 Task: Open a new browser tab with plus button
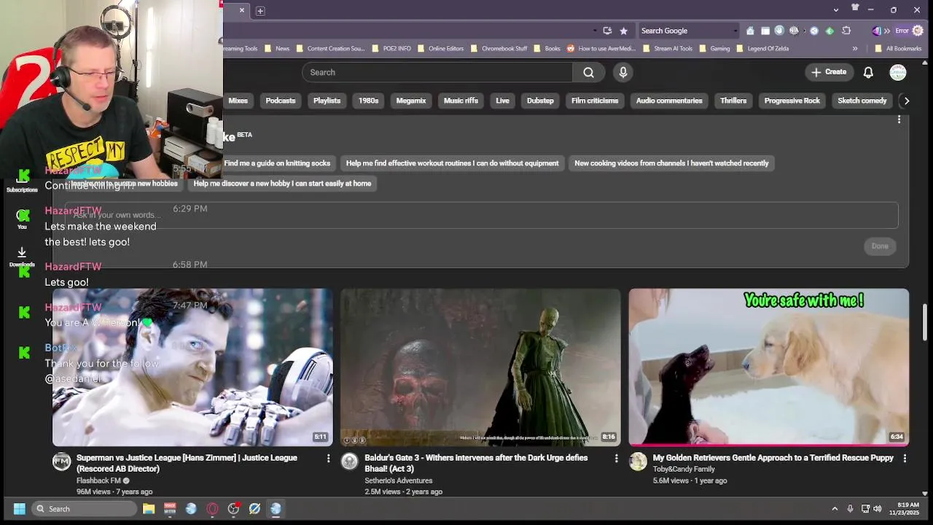click(260, 10)
